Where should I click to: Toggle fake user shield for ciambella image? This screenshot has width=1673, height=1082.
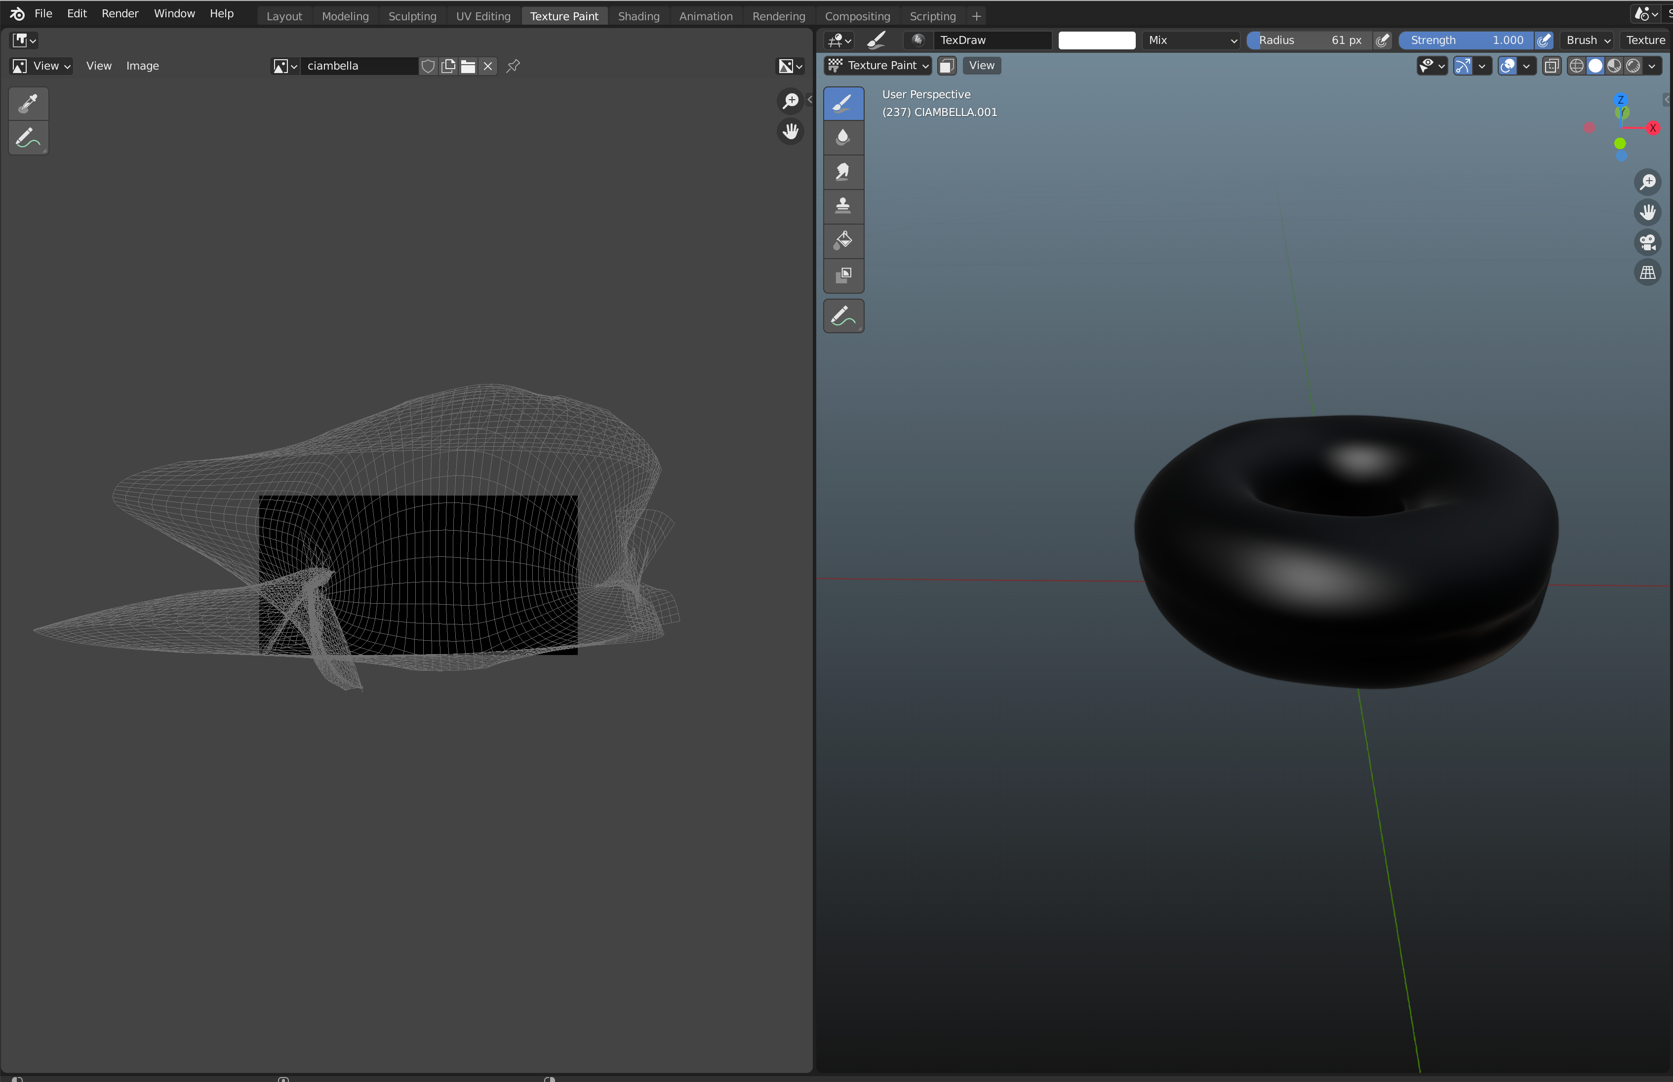[x=428, y=66]
